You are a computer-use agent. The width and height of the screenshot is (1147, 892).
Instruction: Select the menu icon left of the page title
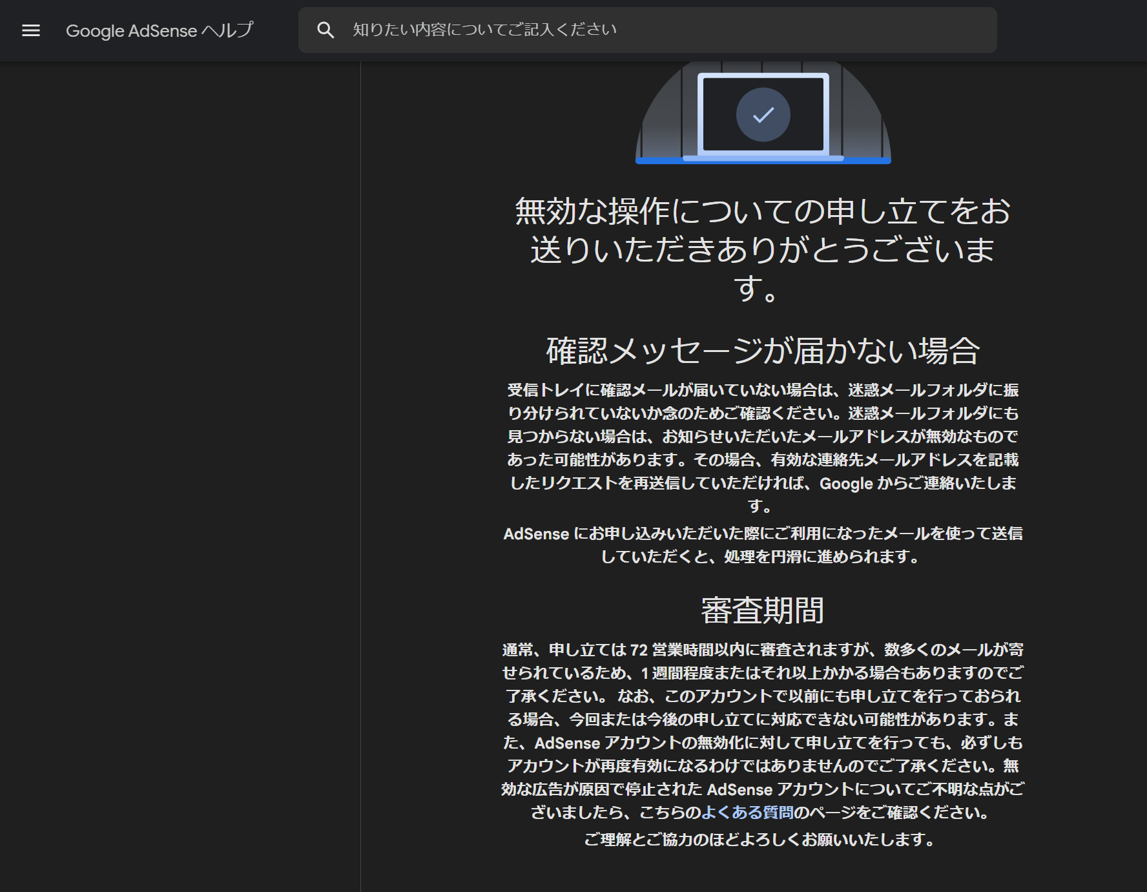click(31, 30)
